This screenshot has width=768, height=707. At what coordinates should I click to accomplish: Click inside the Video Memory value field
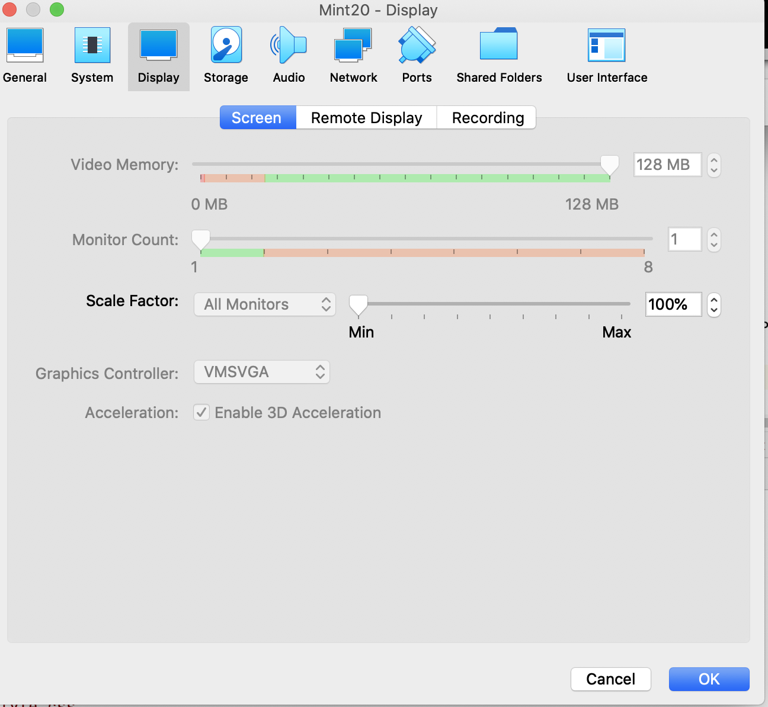[x=667, y=165]
